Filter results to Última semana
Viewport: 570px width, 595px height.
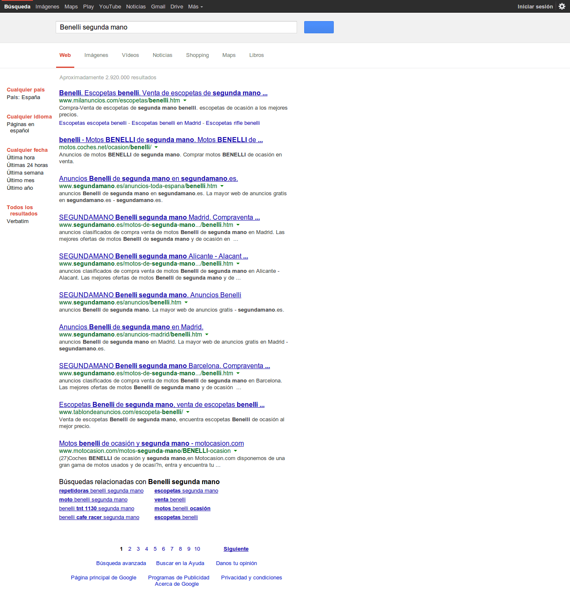coord(25,173)
